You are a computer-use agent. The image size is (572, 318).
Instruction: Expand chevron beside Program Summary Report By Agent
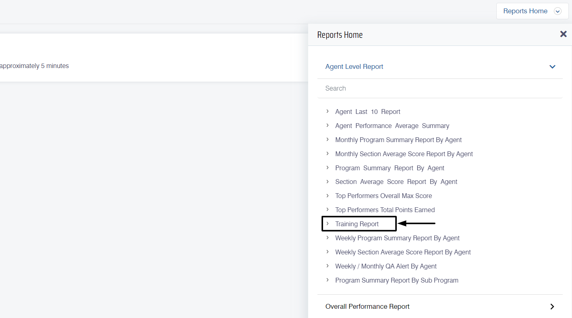(x=327, y=167)
